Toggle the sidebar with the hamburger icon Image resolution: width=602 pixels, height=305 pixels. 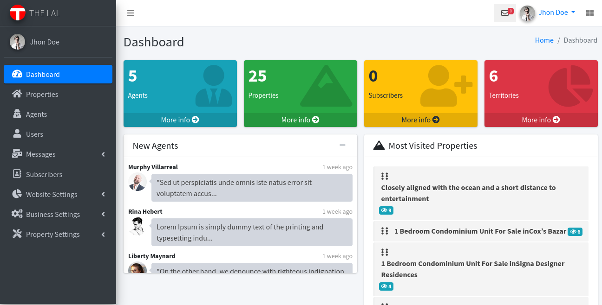[131, 13]
